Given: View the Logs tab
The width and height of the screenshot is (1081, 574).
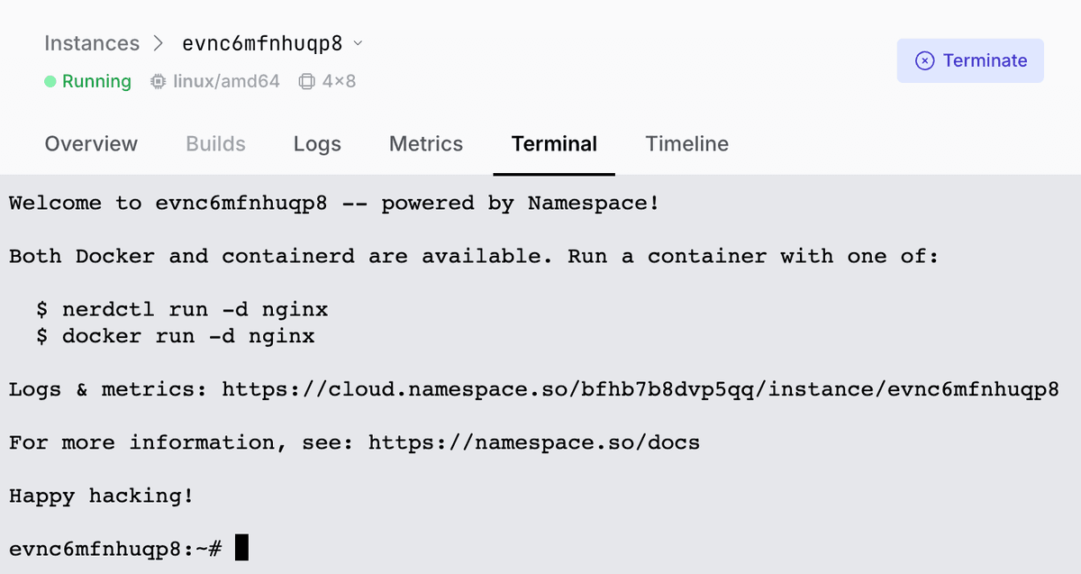Looking at the screenshot, I should 317,144.
